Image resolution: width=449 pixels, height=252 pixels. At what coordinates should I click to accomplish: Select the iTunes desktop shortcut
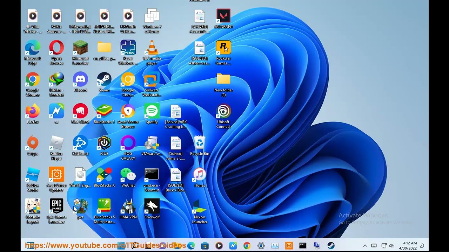200,177
